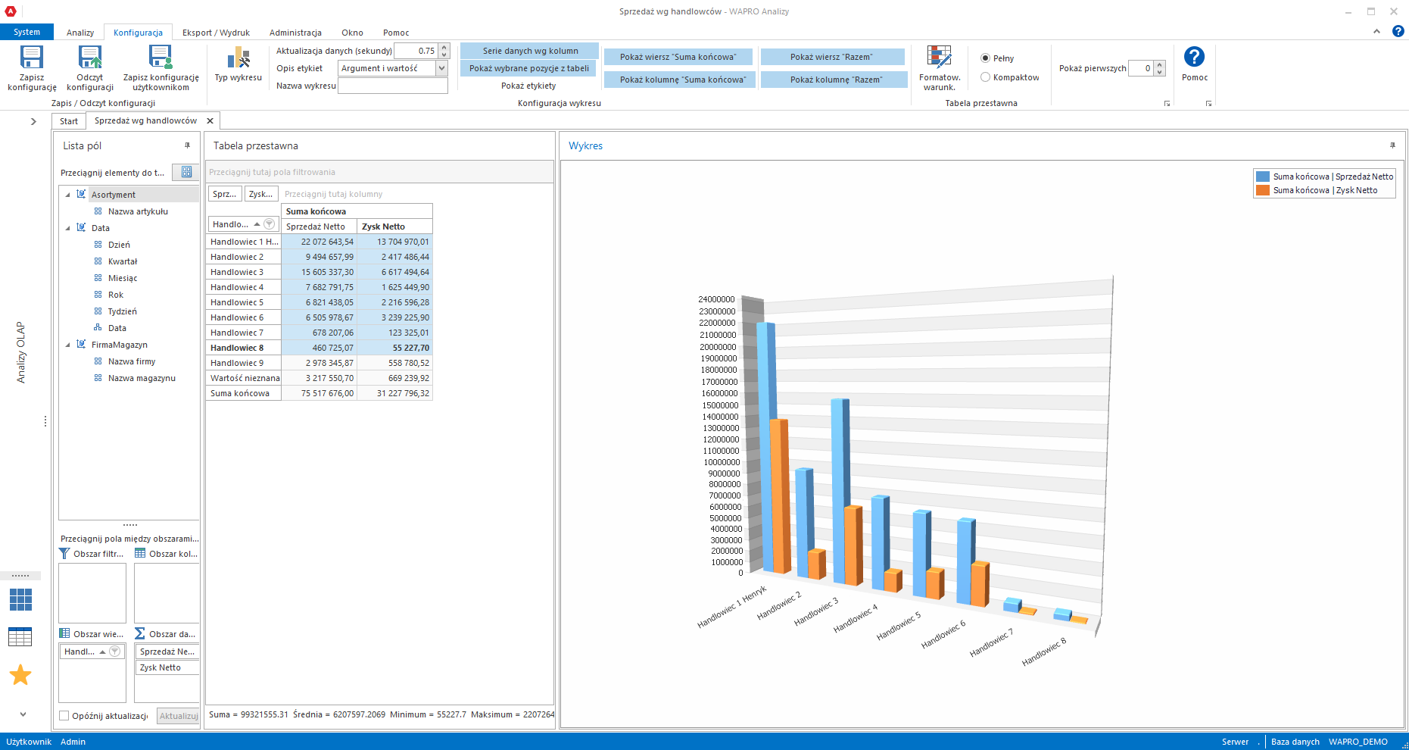
Task: Collapse the Asortyment tree node
Action: click(67, 195)
